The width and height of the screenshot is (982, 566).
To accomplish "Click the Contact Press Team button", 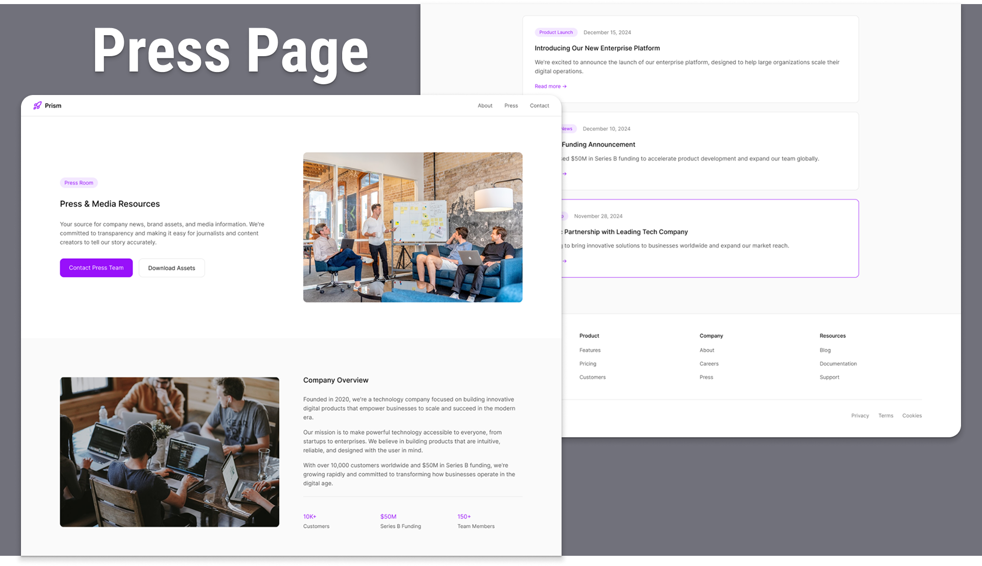I will pos(96,268).
